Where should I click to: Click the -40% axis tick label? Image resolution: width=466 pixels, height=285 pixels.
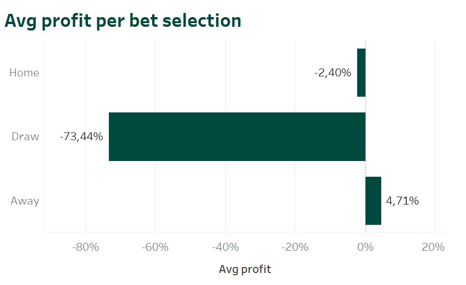[x=226, y=247]
